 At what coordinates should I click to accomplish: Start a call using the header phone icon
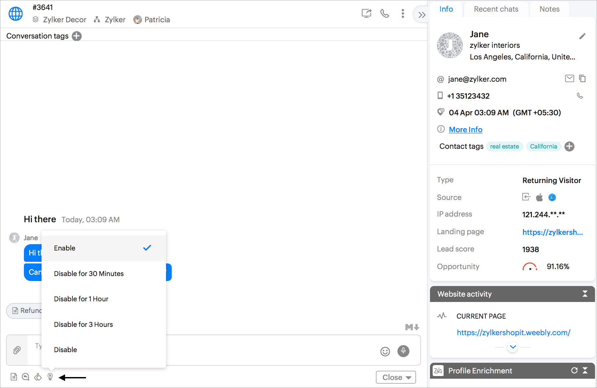(384, 13)
